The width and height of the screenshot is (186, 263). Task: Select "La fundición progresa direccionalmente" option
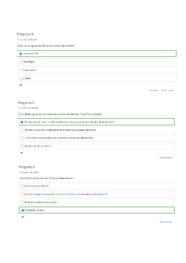coord(22,138)
